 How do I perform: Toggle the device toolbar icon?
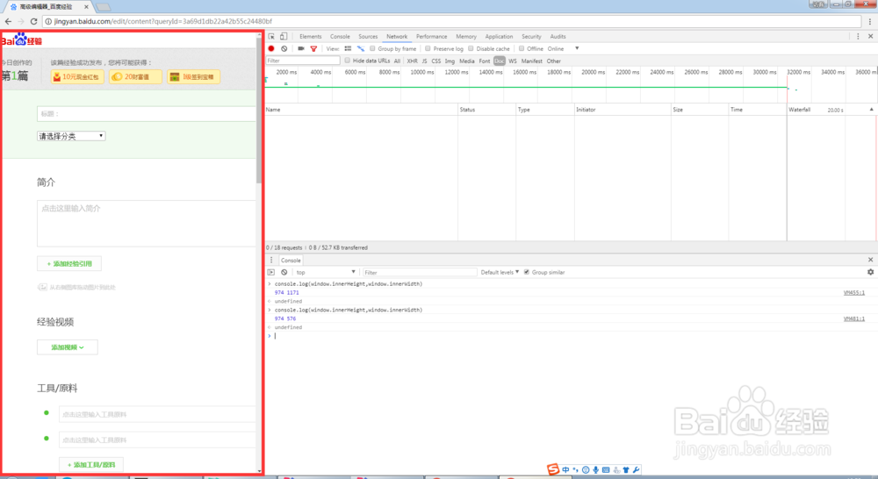point(284,36)
